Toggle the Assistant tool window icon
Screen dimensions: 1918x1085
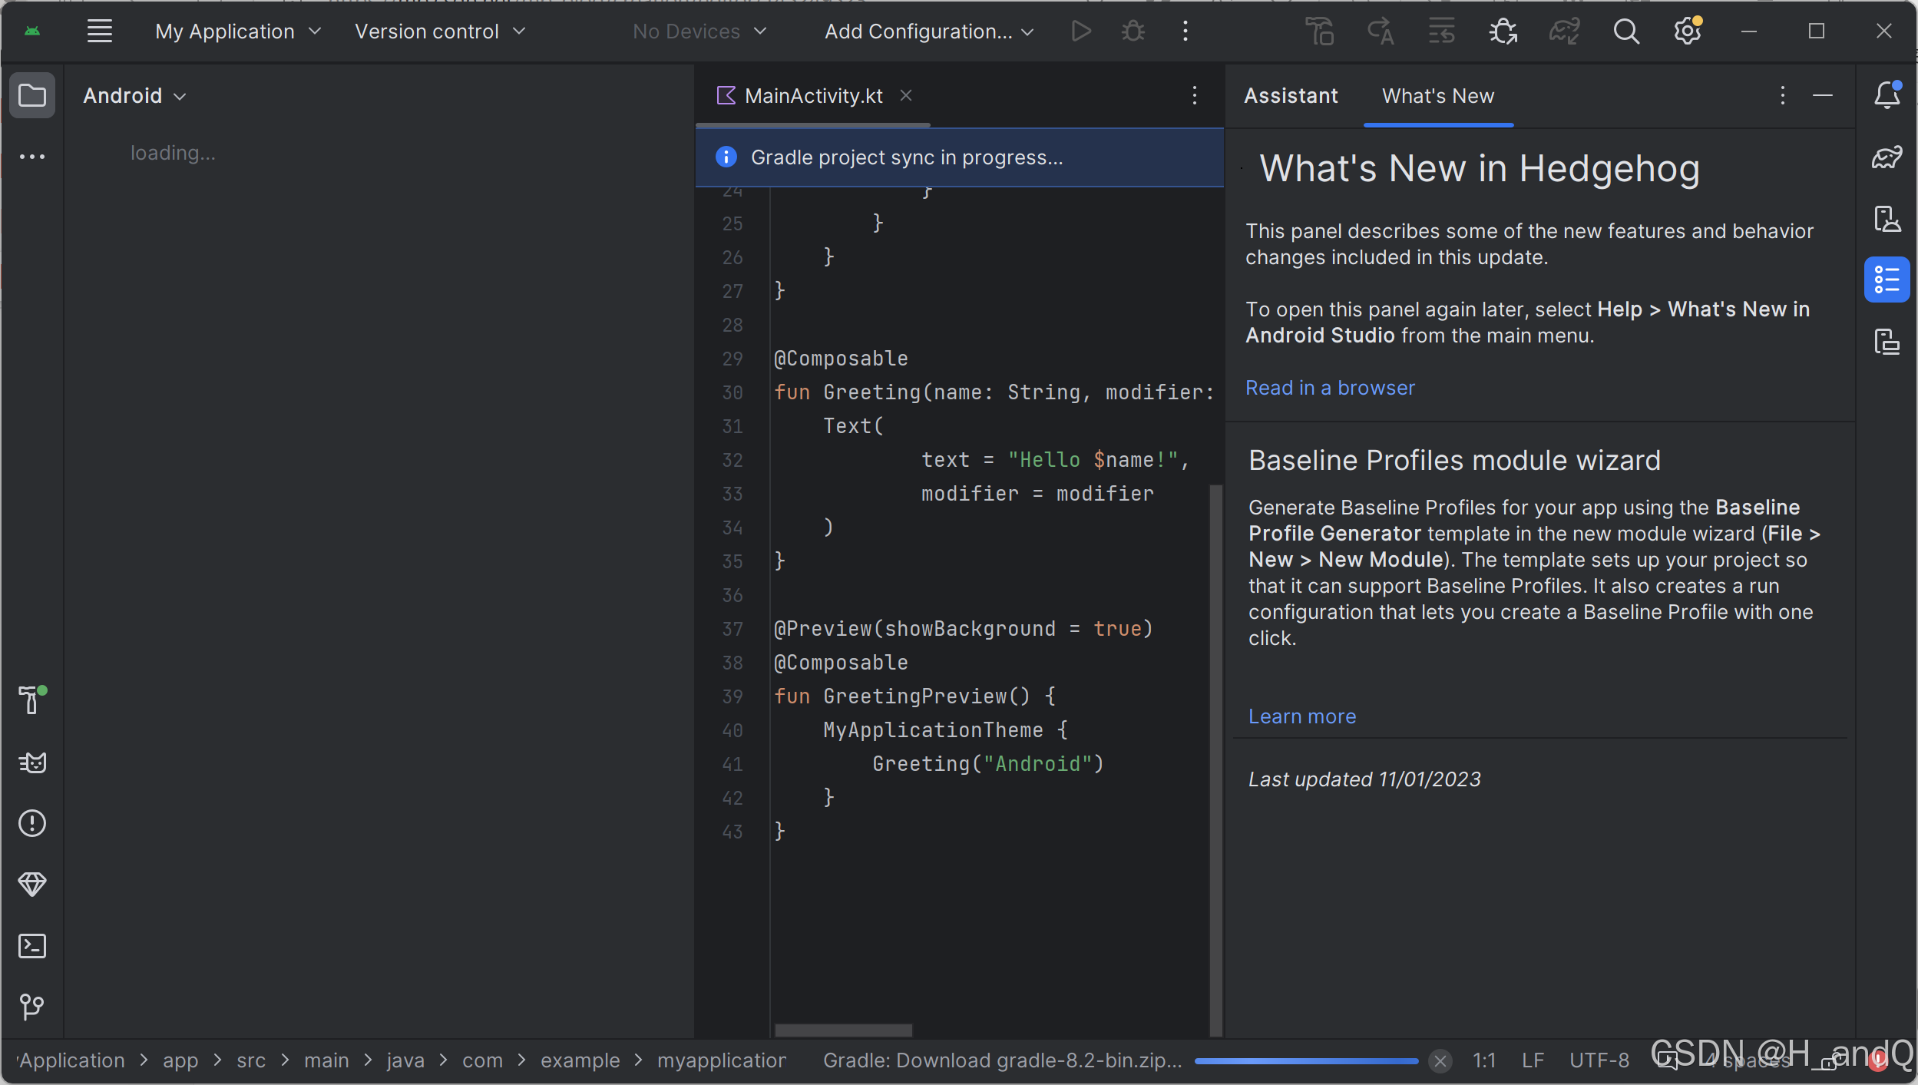pyautogui.click(x=1887, y=280)
